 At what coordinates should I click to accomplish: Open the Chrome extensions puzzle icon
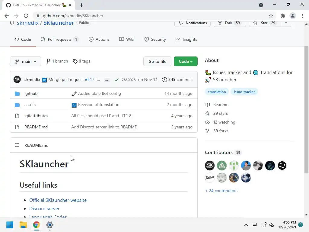(x=283, y=16)
